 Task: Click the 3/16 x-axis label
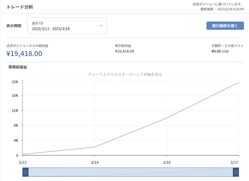167,162
